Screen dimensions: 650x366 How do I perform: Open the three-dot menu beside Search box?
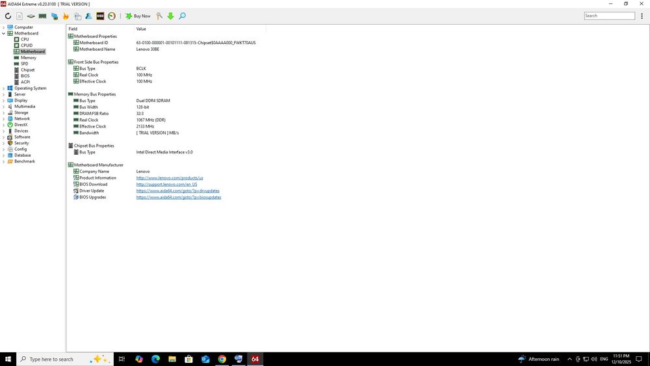point(642,16)
